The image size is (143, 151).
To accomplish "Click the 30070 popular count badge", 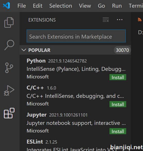I will click(x=122, y=50).
